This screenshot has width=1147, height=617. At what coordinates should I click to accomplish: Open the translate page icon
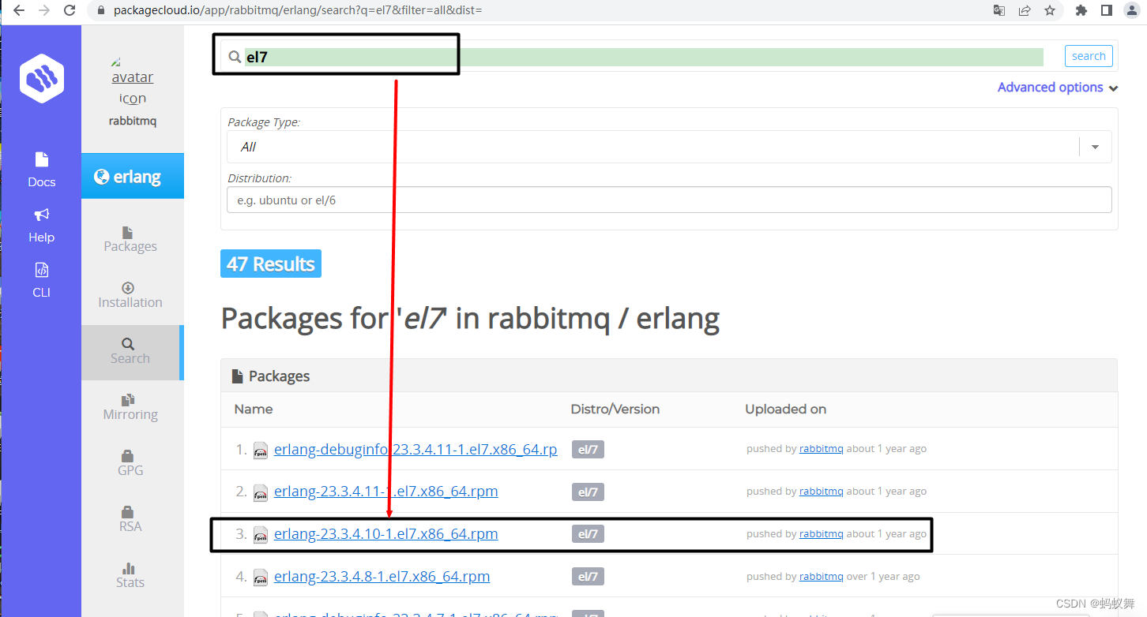pos(999,10)
